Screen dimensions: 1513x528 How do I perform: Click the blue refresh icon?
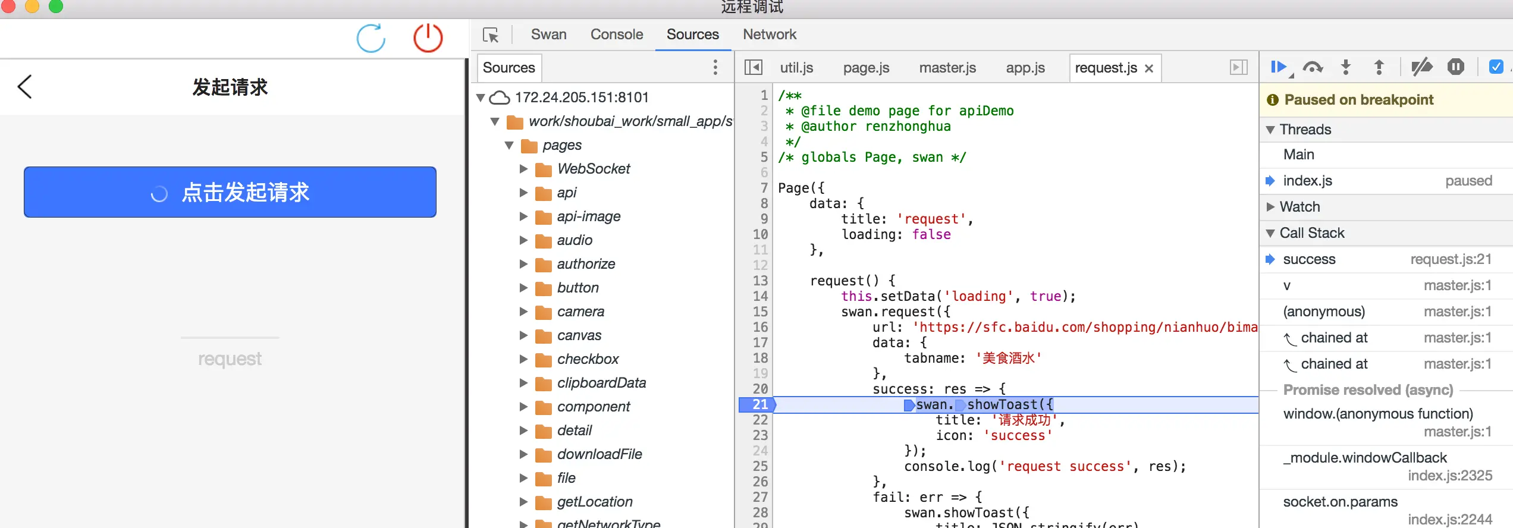pos(371,38)
